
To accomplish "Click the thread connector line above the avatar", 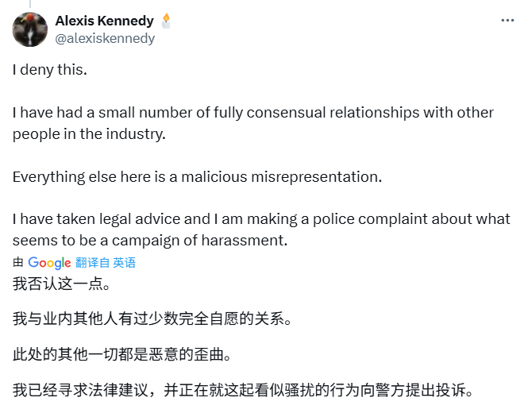I will coord(29,4).
